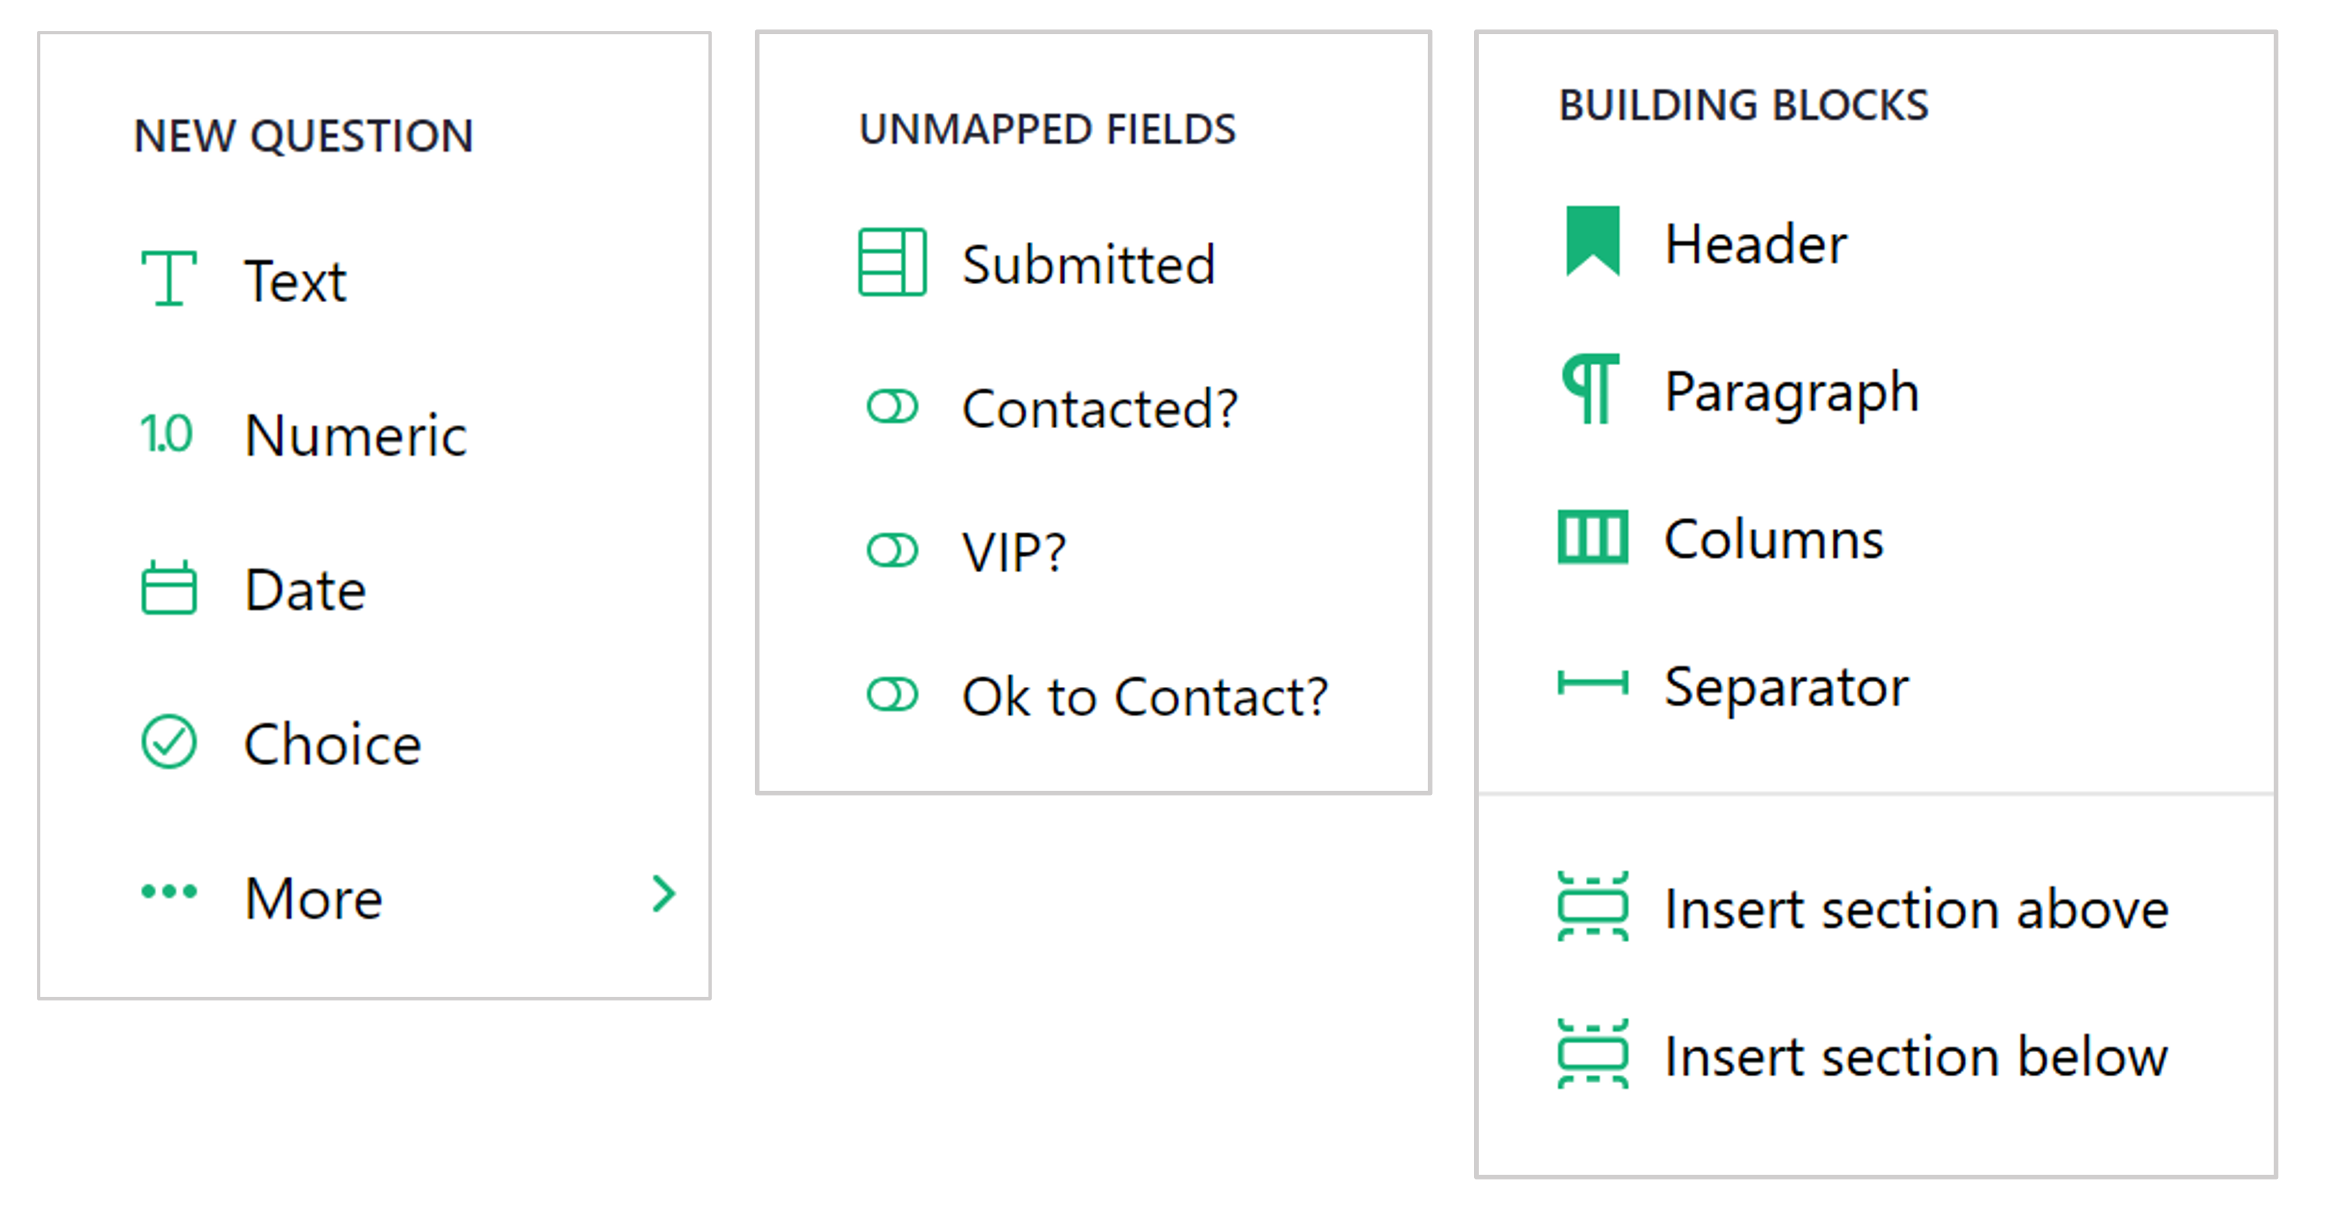Toggle the Contacted? field switch

pyautogui.click(x=893, y=408)
